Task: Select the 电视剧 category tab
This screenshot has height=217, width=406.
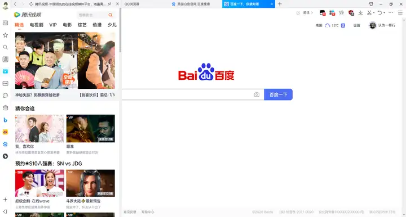Action: [37, 25]
